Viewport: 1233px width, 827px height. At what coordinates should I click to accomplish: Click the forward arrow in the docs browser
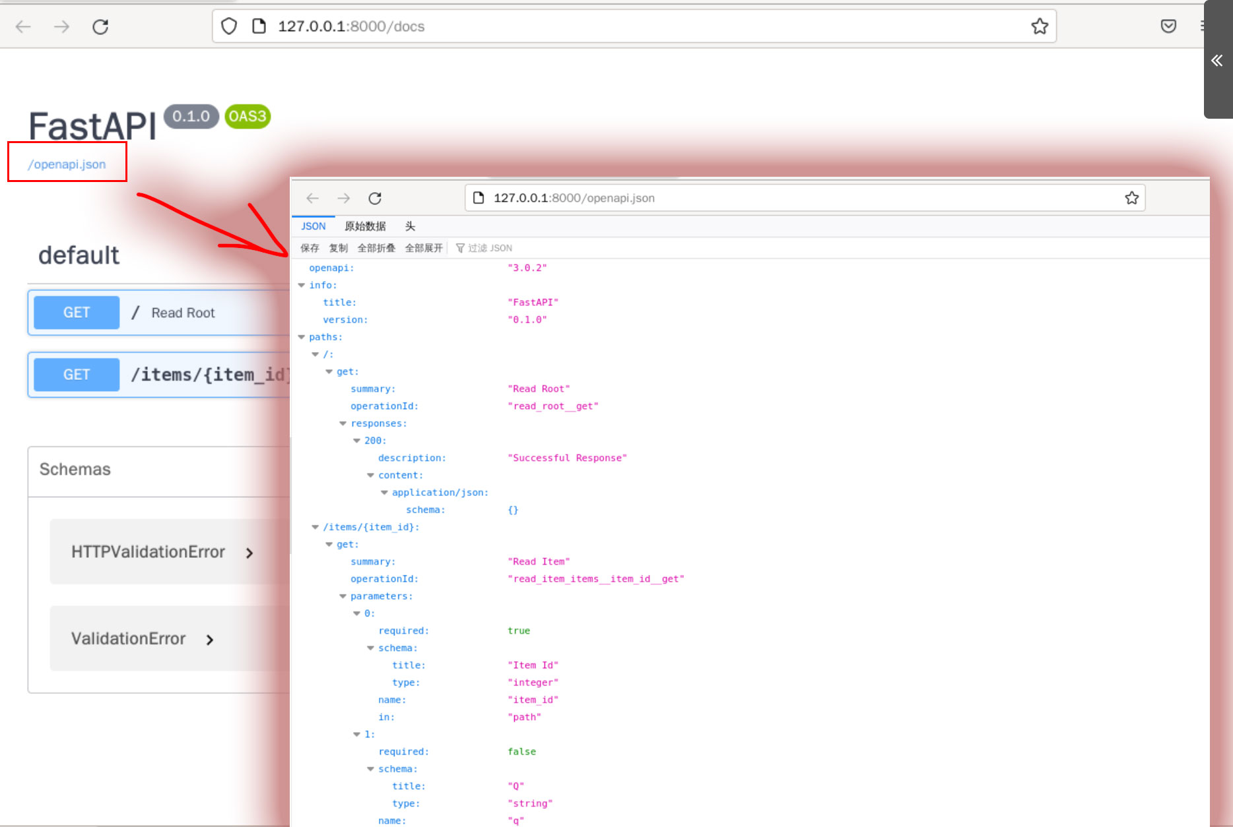61,26
